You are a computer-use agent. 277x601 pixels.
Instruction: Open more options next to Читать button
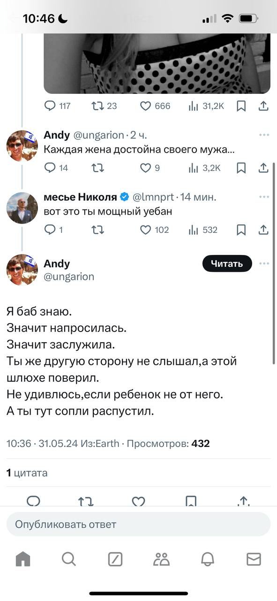[264, 263]
